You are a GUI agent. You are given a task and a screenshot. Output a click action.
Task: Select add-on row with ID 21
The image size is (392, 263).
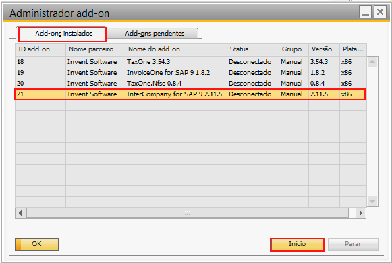click(191, 94)
